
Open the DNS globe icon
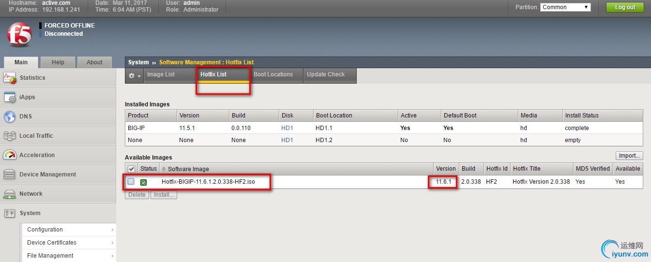(x=10, y=116)
